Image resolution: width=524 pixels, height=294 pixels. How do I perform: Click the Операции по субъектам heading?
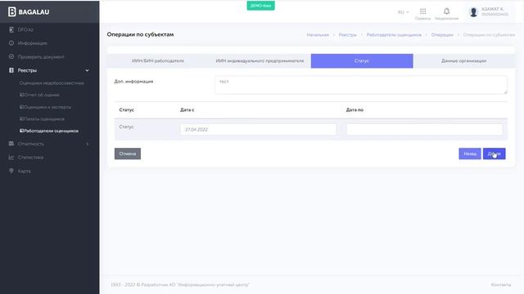click(140, 34)
